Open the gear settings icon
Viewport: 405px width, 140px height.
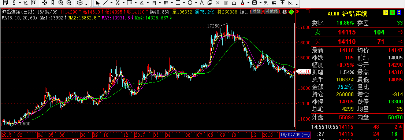pyautogui.click(x=80, y=3)
